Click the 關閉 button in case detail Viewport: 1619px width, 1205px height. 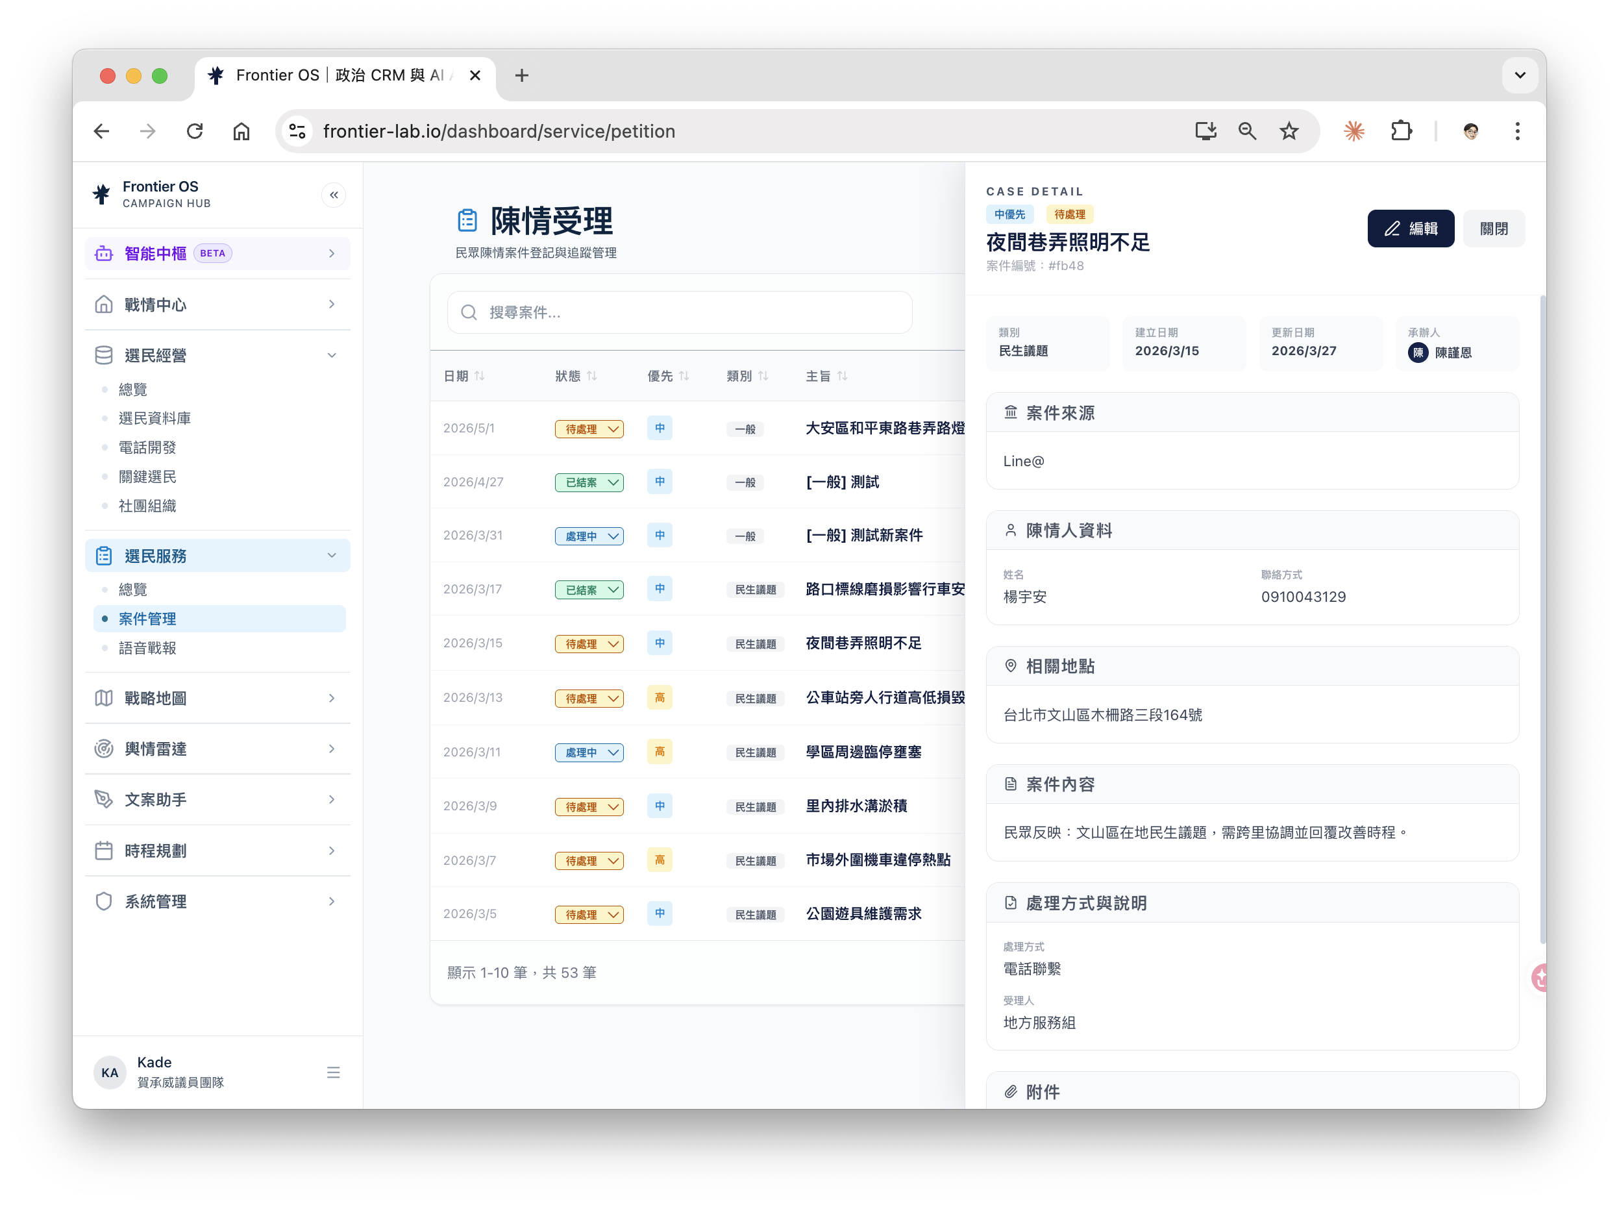[x=1494, y=229]
